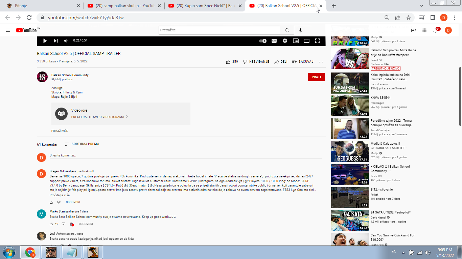Share the video with DELI button
The image size is (462, 259).
(x=281, y=62)
